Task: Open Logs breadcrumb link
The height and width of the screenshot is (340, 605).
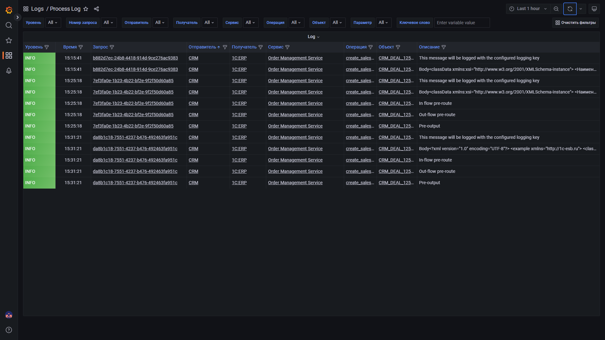Action: 37,9
